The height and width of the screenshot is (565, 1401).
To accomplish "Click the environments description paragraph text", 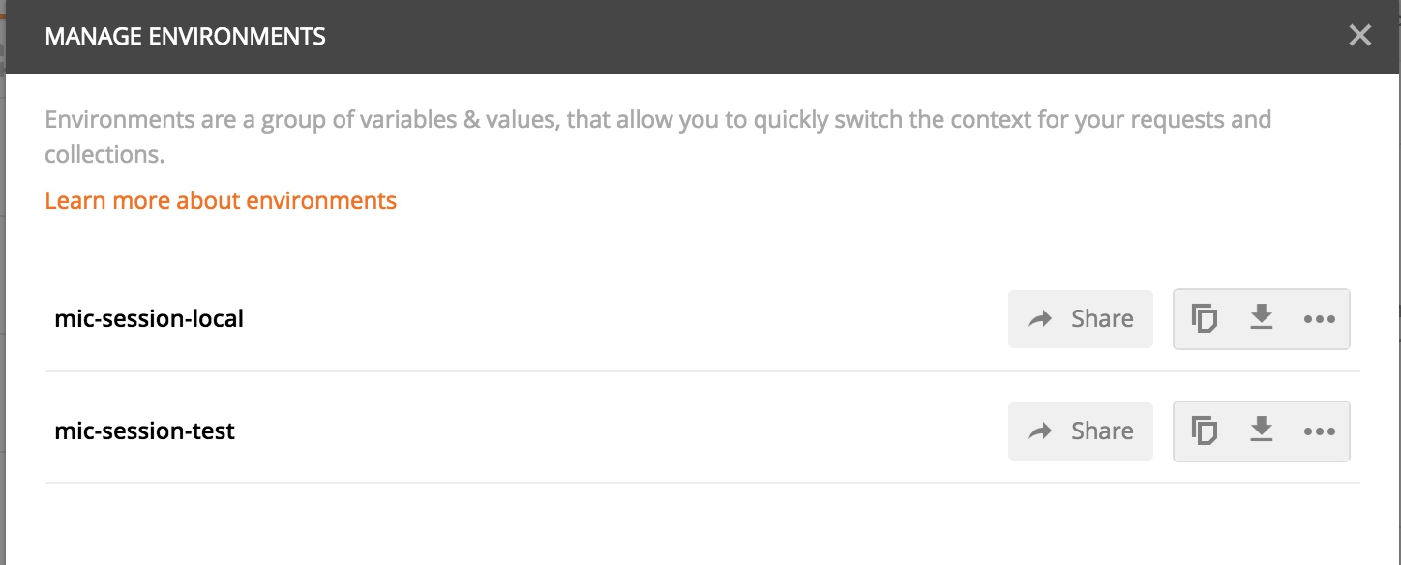I will pyautogui.click(x=658, y=137).
